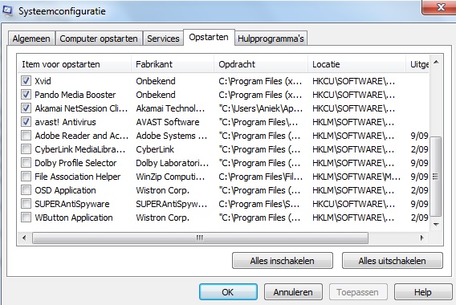Click Akamai Technol... manufacturer cell
Viewport: 456px width, 305px height.
click(x=170, y=108)
